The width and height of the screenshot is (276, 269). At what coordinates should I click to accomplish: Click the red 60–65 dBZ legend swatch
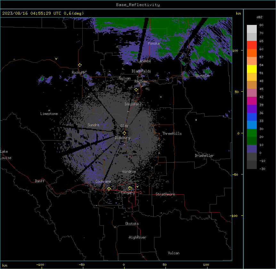(252, 45)
